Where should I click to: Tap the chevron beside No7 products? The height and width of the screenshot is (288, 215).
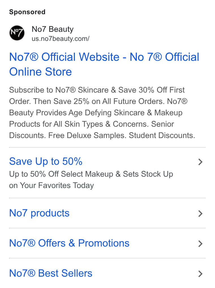point(200,214)
